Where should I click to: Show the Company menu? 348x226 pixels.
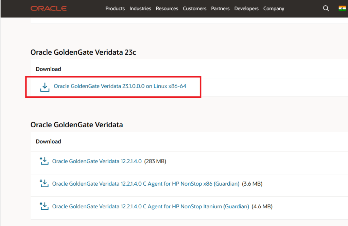(274, 8)
